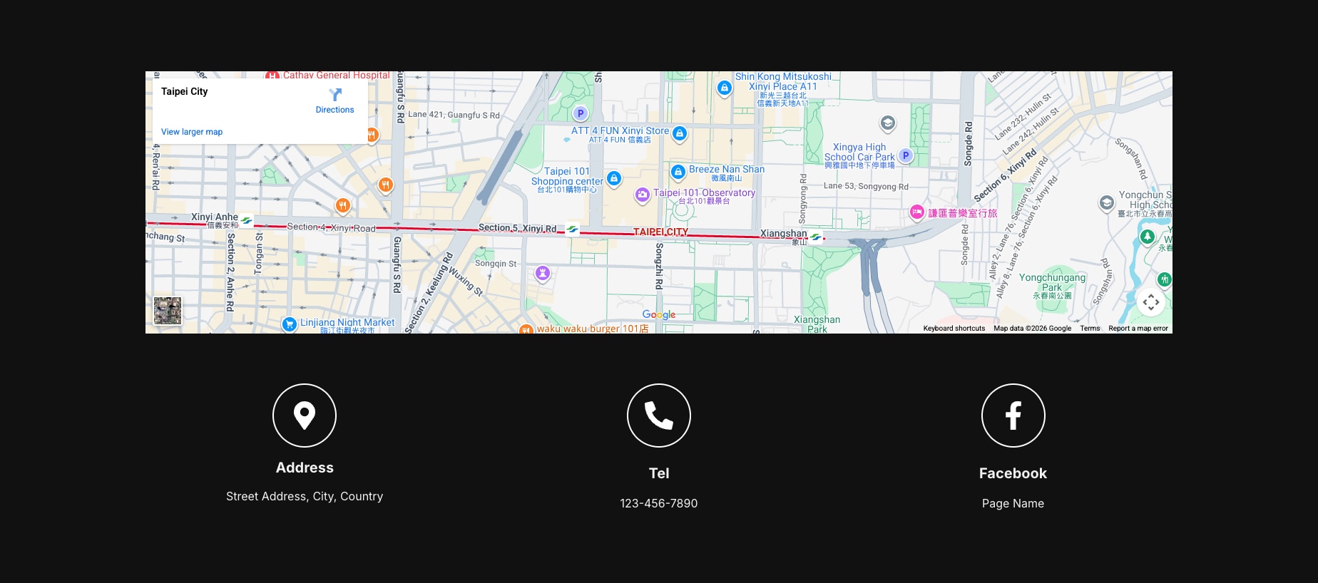Click the Tel phone icon
Screen dimensions: 1318x583
pos(659,416)
